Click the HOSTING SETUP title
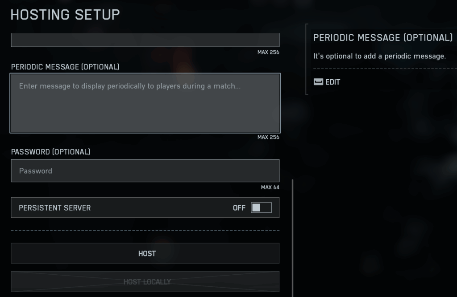 coord(65,15)
